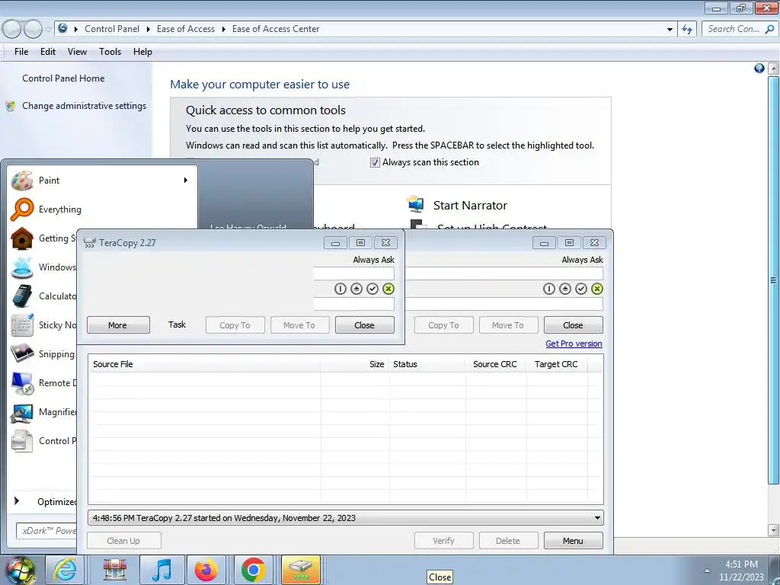
Task: Click the eject icon in front TeraCopy window
Action: [356, 289]
